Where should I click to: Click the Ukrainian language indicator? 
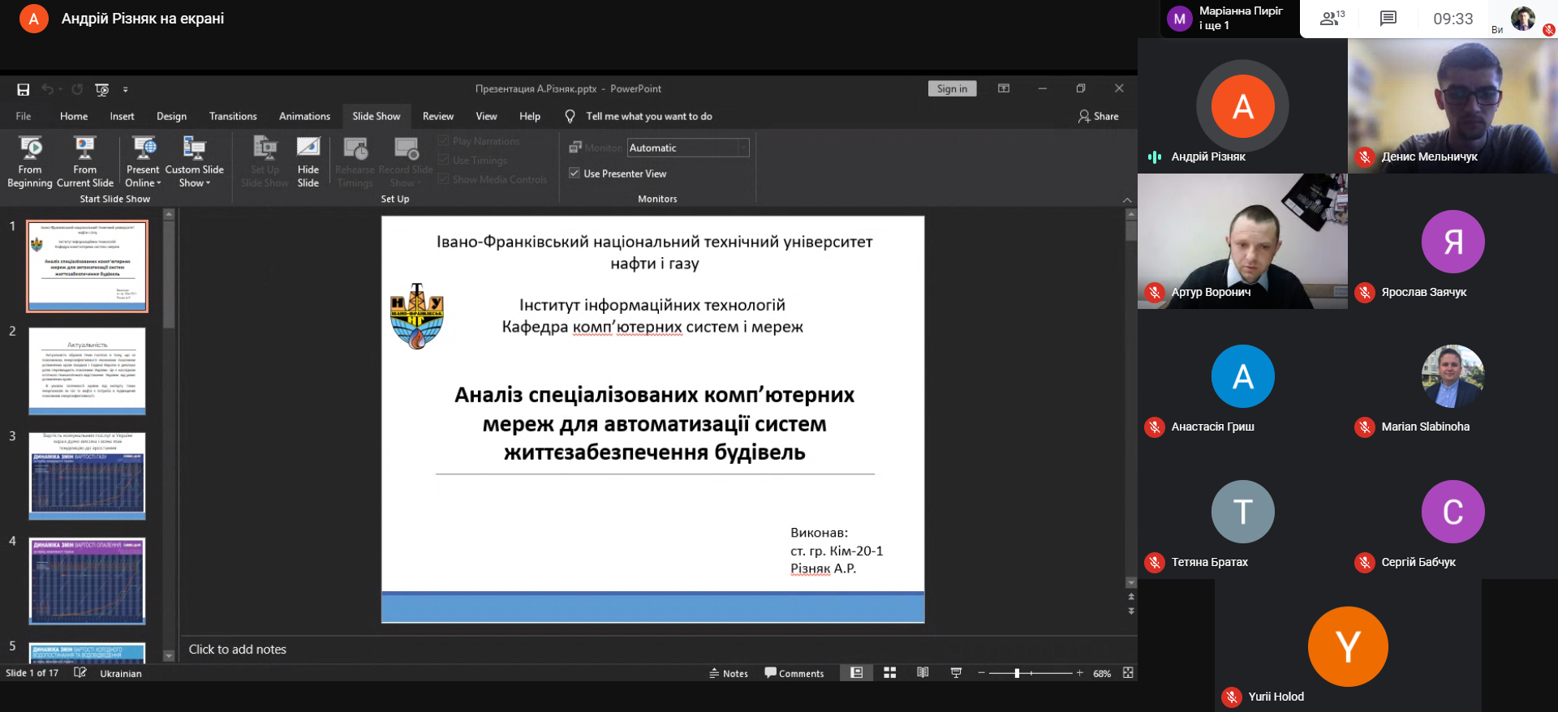[x=121, y=674]
